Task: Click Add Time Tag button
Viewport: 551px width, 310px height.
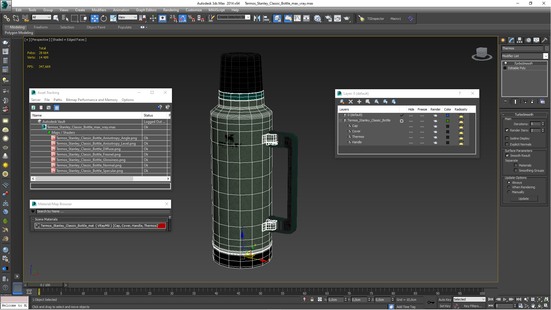Action: pyautogui.click(x=409, y=306)
